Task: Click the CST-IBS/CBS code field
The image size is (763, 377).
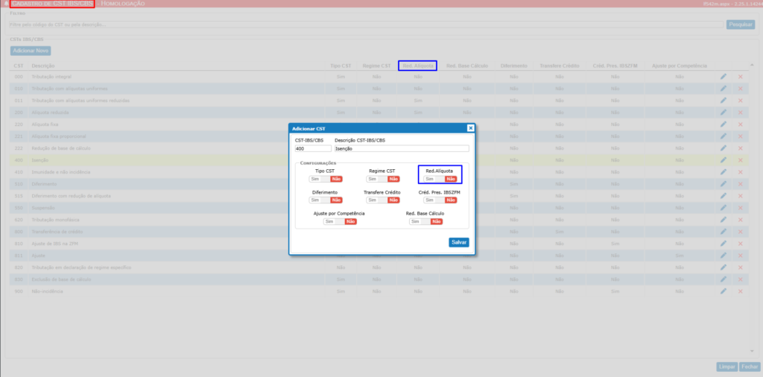Action: pos(313,148)
